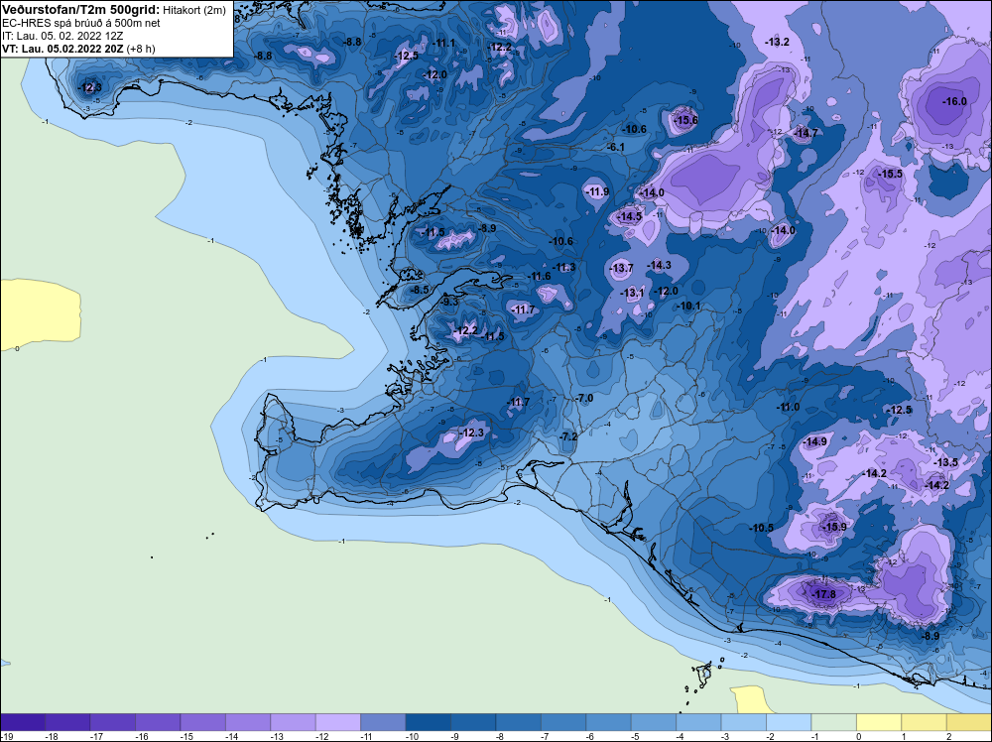
Task: Click the -13.1 temperature label
Action: click(x=631, y=293)
